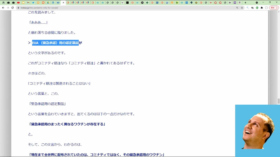This screenshot has height=157, width=280.
Task: Click the red 更新 update button
Action: pos(274,8)
